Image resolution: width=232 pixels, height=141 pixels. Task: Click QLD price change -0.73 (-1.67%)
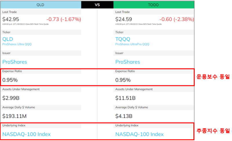coord(64,19)
